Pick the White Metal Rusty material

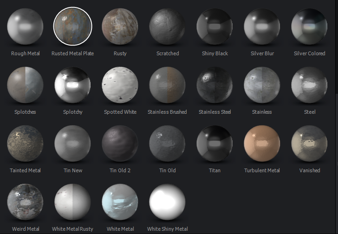[73, 202]
